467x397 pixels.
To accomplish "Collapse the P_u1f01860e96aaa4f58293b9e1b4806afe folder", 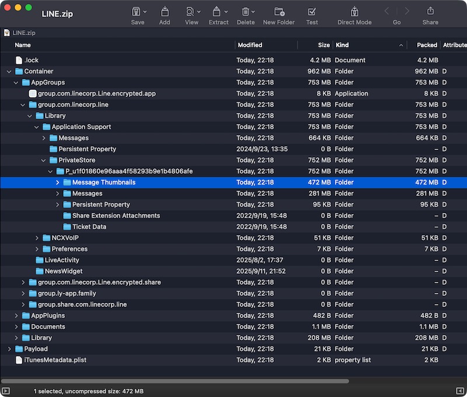I will (x=50, y=172).
